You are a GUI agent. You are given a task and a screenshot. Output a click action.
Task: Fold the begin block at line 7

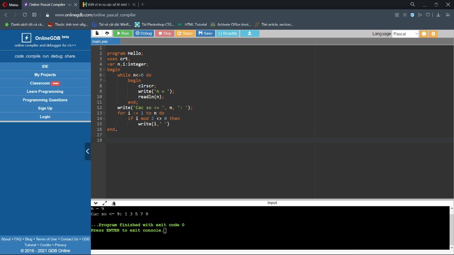[x=104, y=81]
